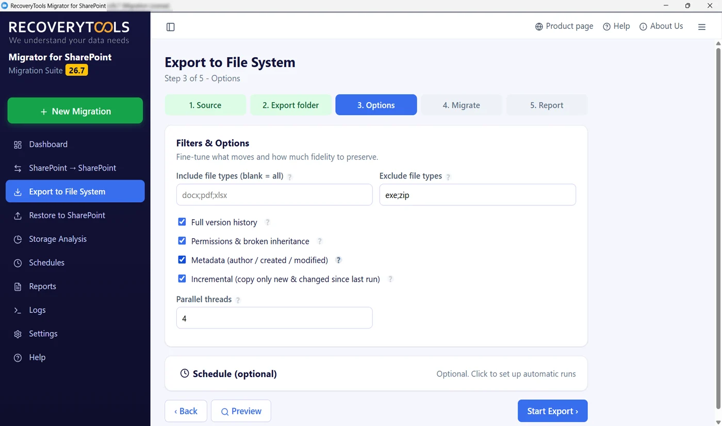
Task: Click the Schedules clock icon in the sidebar
Action: click(x=18, y=263)
